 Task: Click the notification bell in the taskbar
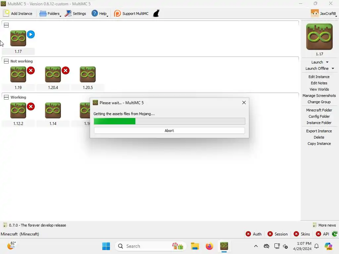pos(316,246)
